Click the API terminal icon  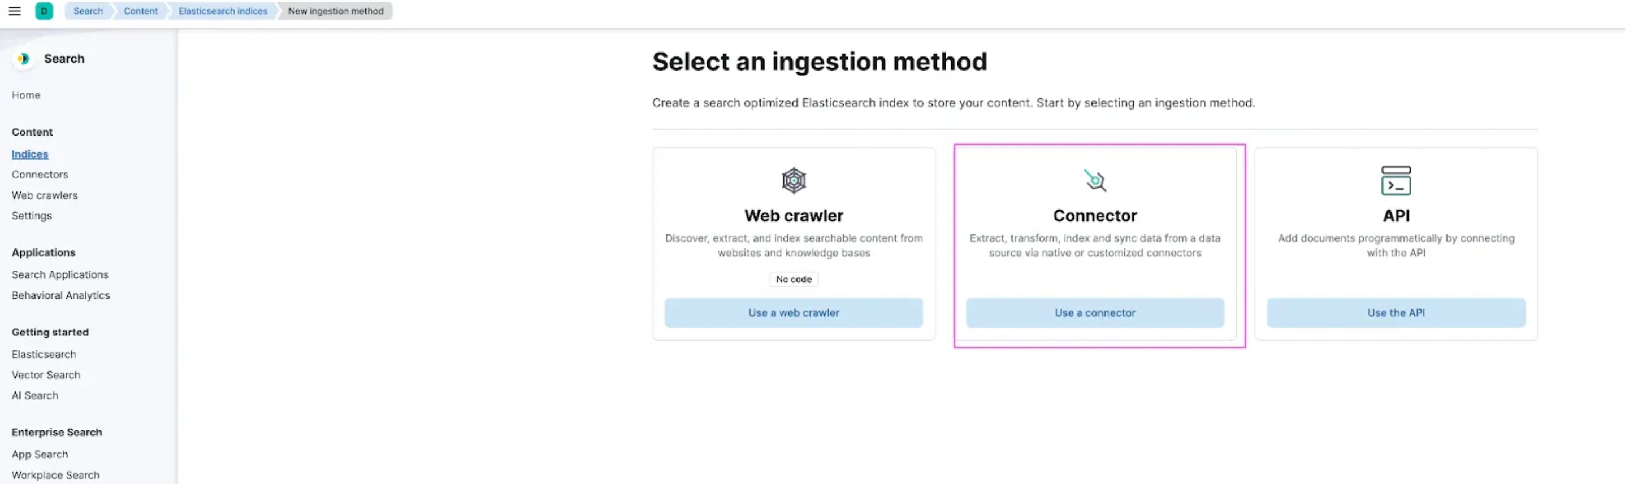[x=1396, y=181]
